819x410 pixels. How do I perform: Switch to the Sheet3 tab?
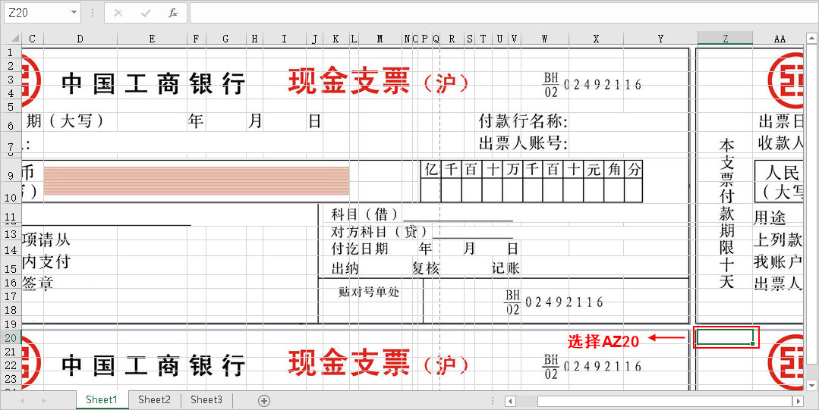[206, 400]
